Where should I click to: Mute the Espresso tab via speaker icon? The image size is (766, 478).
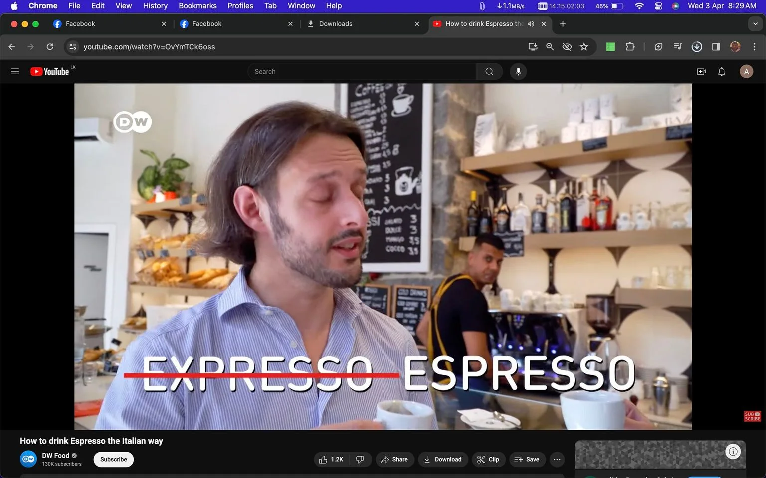pyautogui.click(x=531, y=24)
